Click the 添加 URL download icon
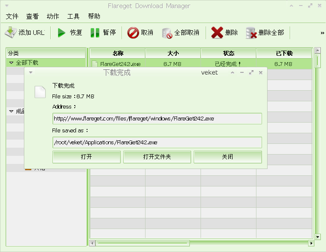This screenshot has width=326, height=252. (x=10, y=32)
